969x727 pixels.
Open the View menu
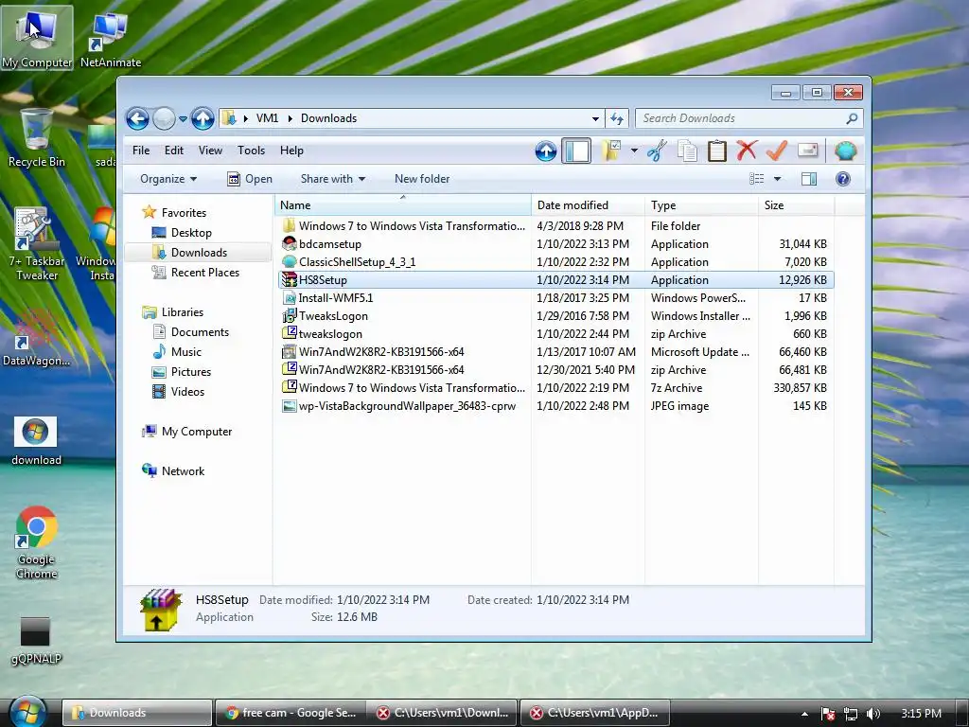(210, 151)
